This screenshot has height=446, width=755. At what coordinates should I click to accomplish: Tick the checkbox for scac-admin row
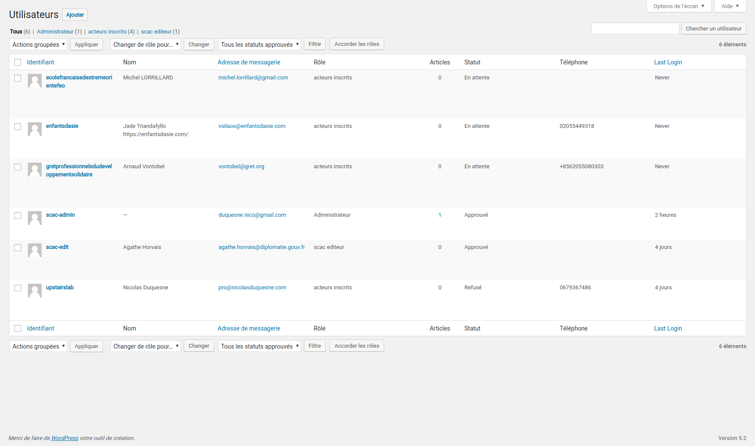pyautogui.click(x=18, y=215)
